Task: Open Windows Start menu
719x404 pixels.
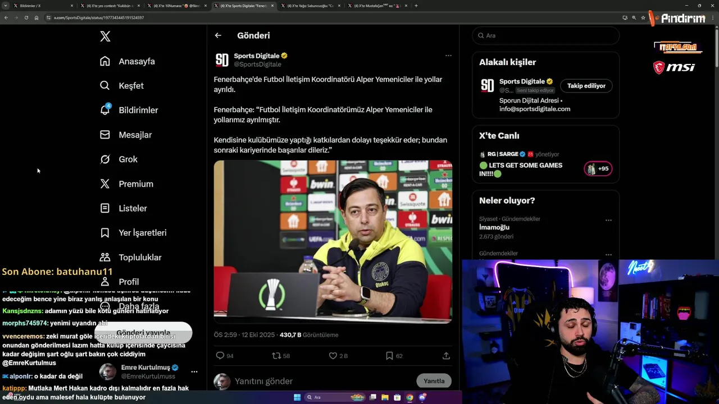Action: (x=297, y=397)
